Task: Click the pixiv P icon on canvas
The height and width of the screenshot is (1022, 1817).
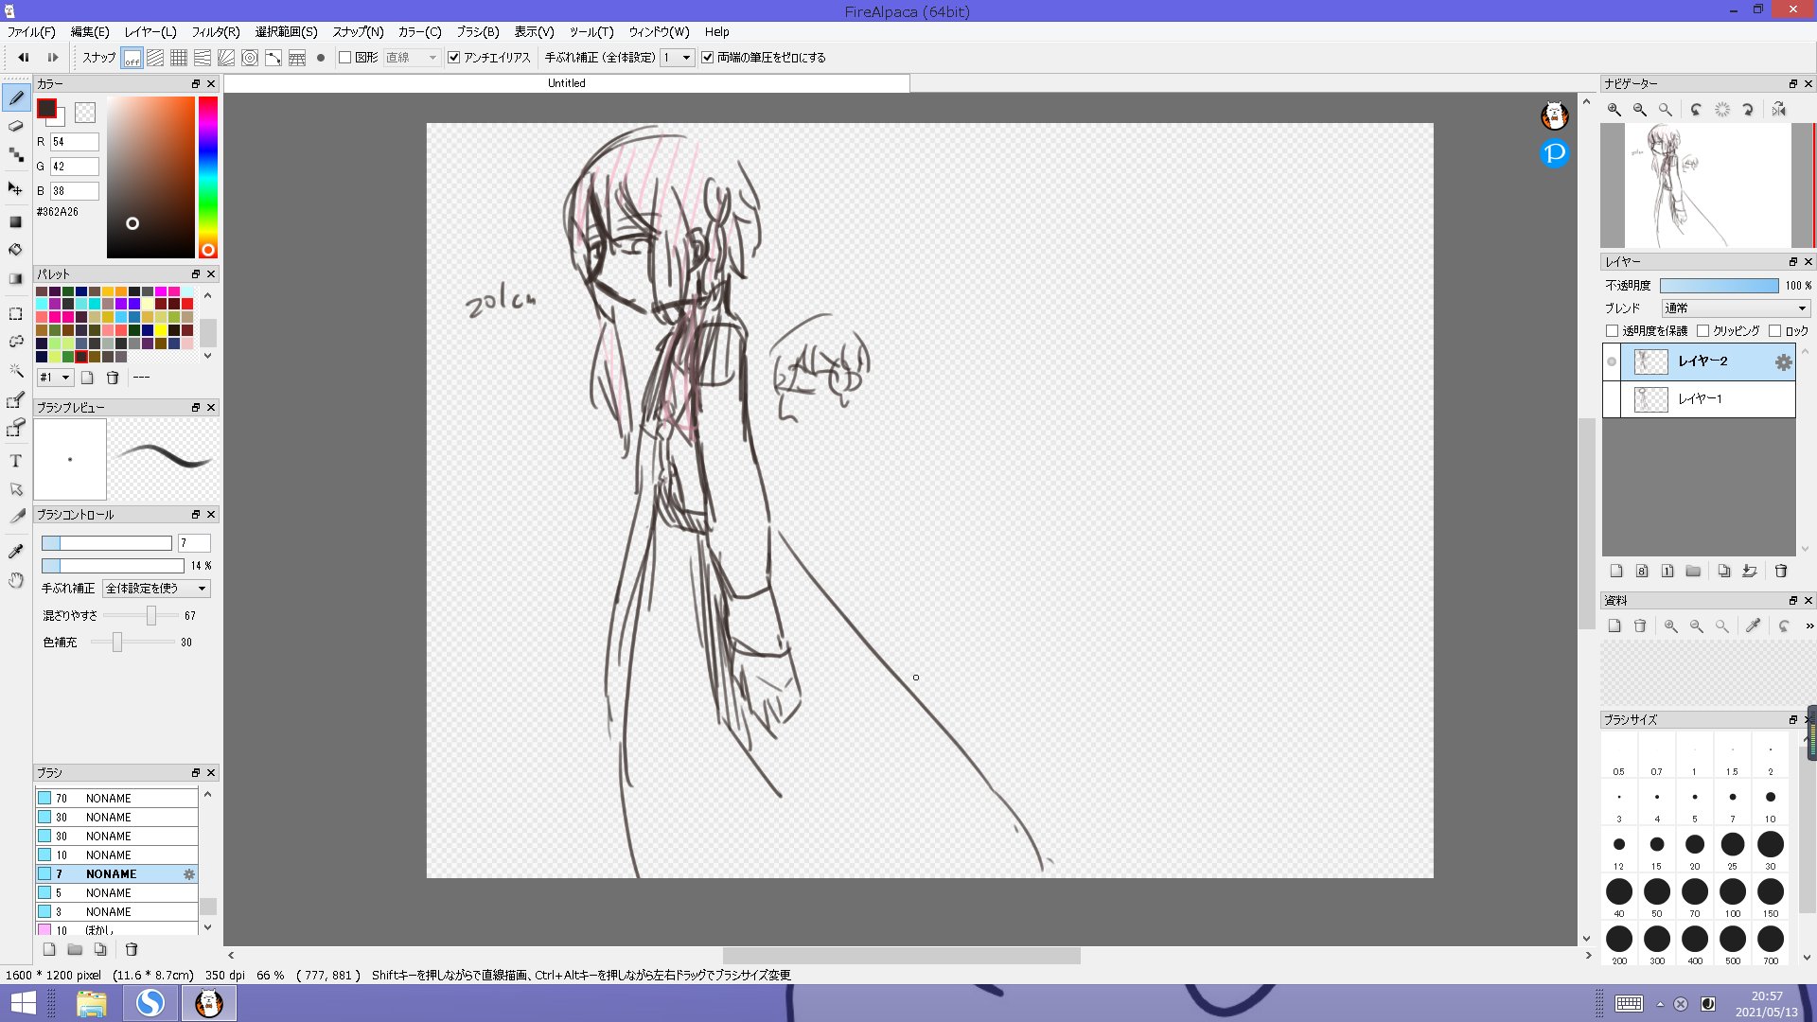Action: click(x=1554, y=153)
